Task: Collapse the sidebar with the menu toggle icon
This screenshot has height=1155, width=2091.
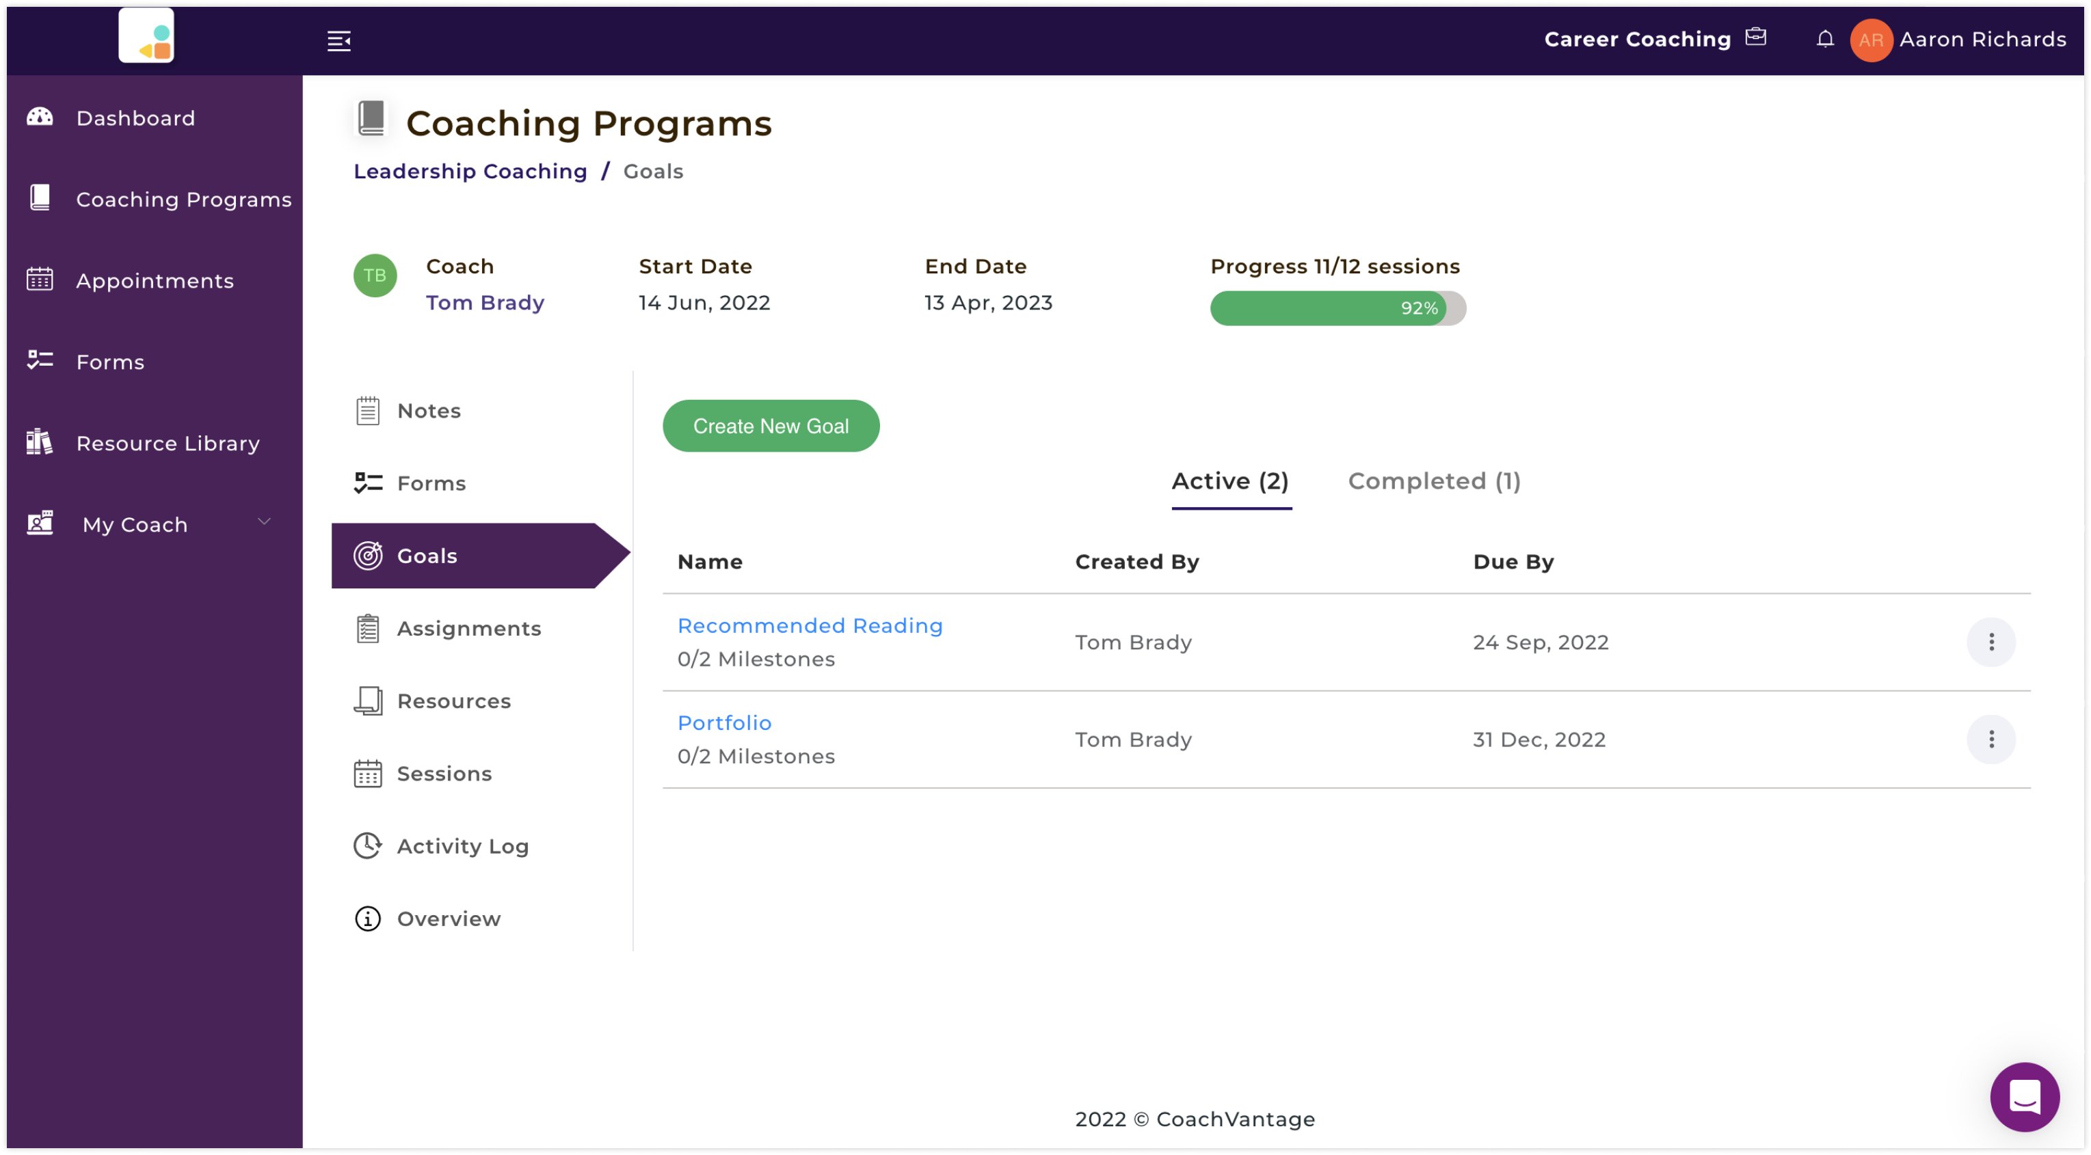Action: pyautogui.click(x=338, y=40)
